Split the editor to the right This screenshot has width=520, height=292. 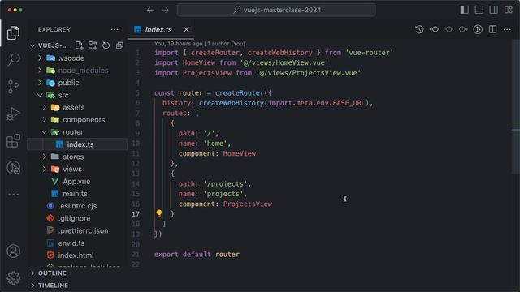pyautogui.click(x=493, y=29)
